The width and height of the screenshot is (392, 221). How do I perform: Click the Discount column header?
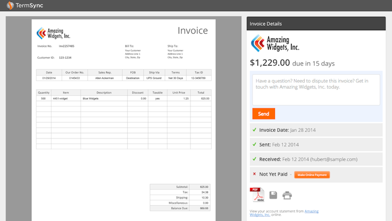coord(138,93)
